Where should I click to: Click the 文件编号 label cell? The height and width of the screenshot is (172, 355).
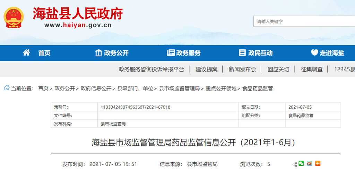[x=74, y=116]
